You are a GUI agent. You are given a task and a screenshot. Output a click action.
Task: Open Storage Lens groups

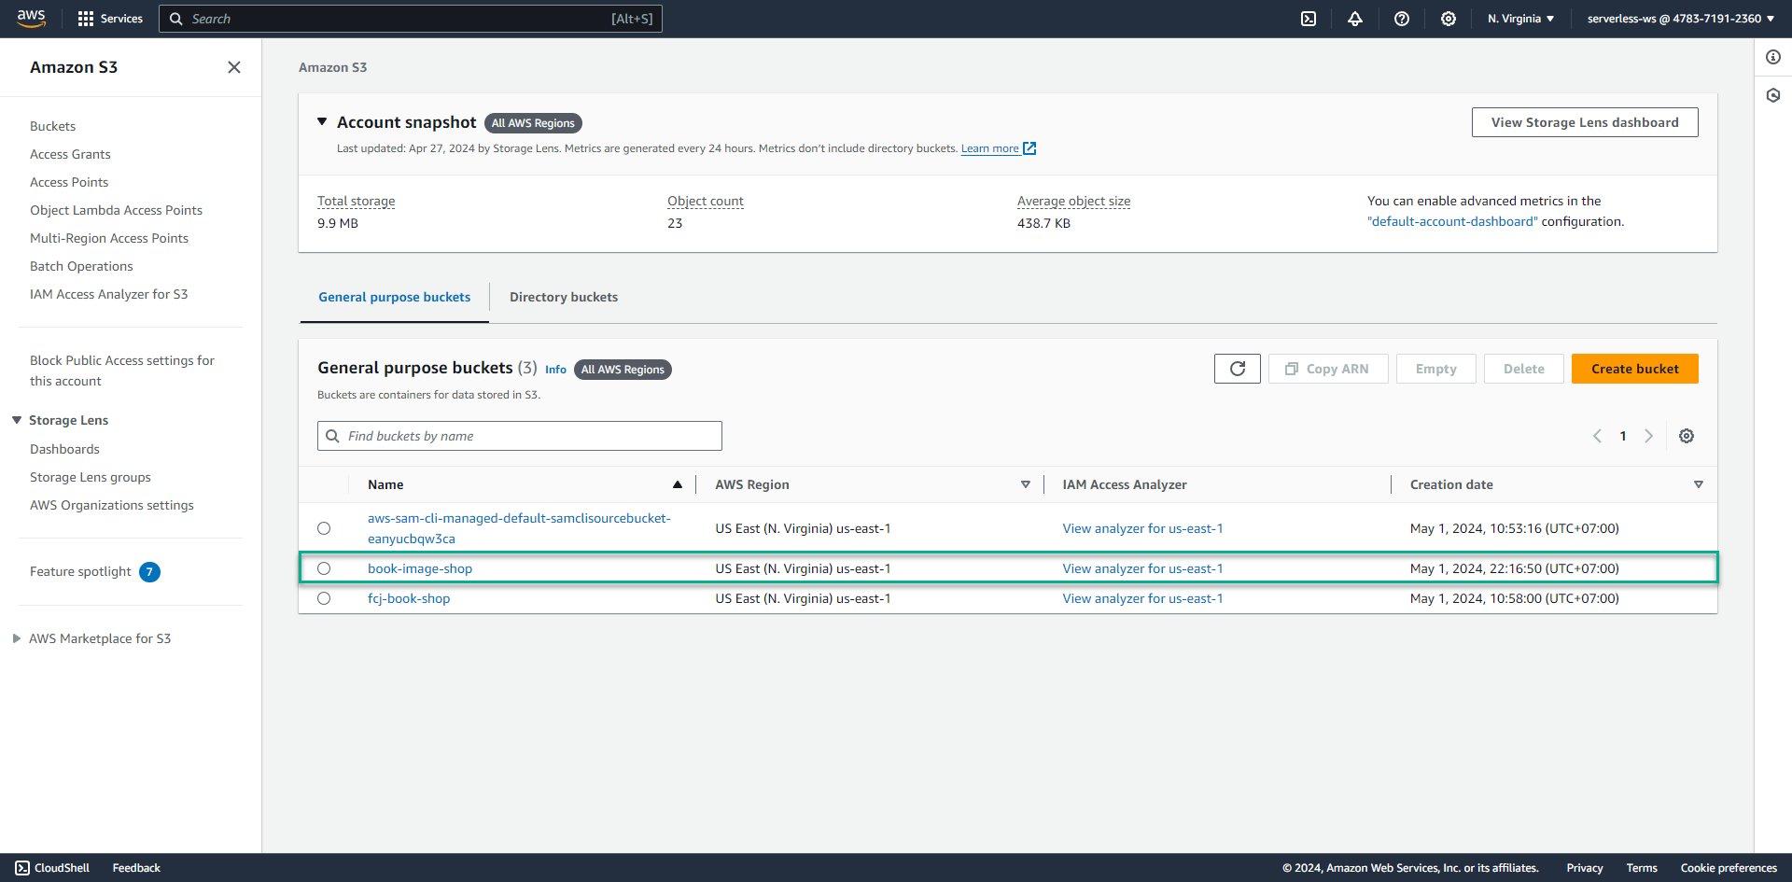(91, 477)
